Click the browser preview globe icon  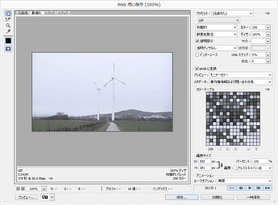(x=45, y=197)
